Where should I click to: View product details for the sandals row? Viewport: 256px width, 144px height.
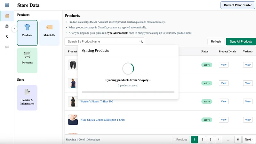(224, 65)
